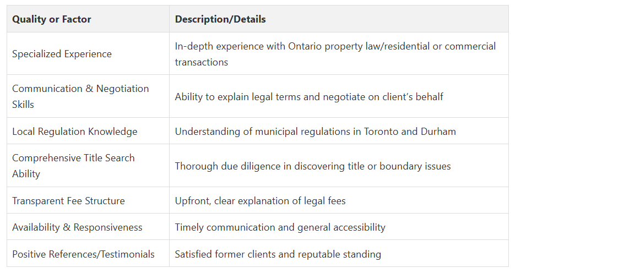The image size is (635, 273).
Task: Click the "Ability to explain legal terms" description
Action: tap(309, 97)
